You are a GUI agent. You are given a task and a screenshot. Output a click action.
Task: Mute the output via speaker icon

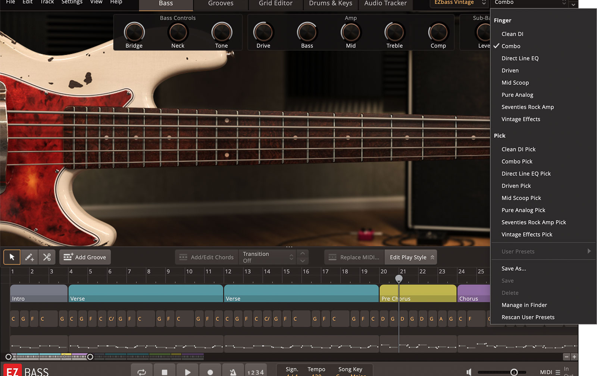coord(469,372)
